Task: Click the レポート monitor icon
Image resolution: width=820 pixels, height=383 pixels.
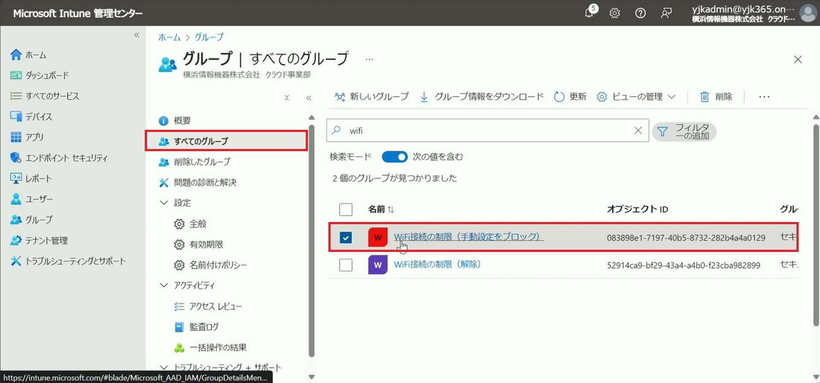Action: coord(16,178)
